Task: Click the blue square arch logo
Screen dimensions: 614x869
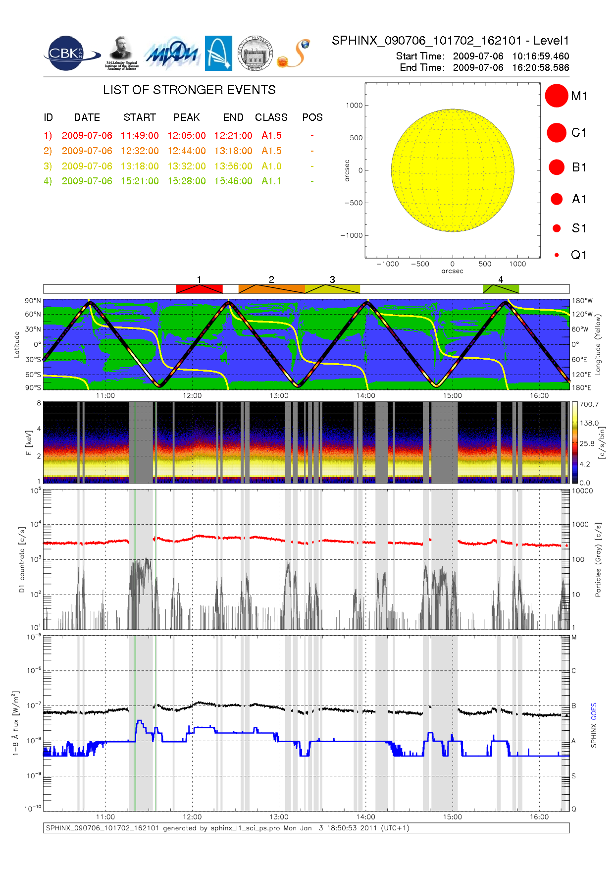Action: (x=218, y=54)
